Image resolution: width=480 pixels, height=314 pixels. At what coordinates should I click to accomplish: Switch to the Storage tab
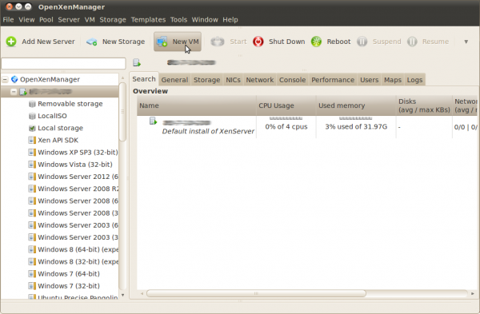coord(206,80)
